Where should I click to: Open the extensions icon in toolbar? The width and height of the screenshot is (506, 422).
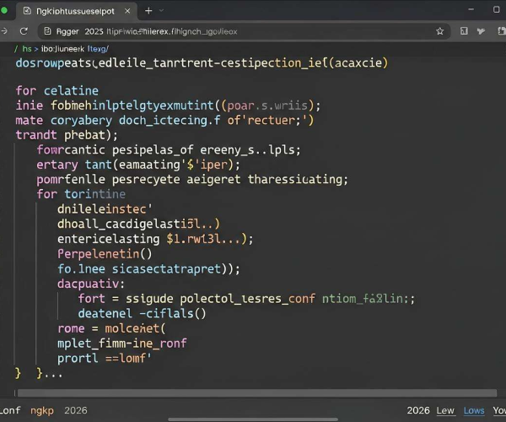tap(482, 31)
